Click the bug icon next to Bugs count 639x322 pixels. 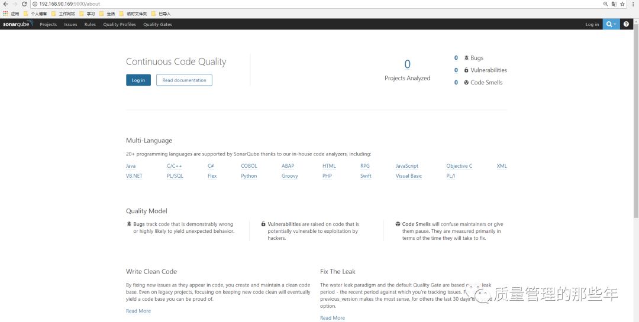(x=466, y=58)
